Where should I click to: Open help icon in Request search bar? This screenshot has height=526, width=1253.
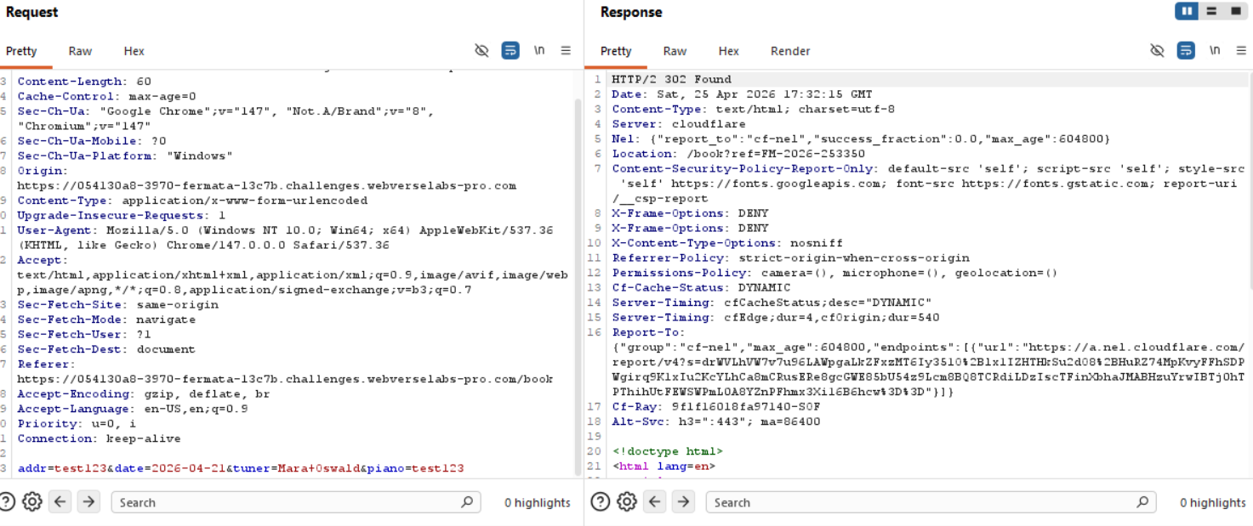(8, 502)
